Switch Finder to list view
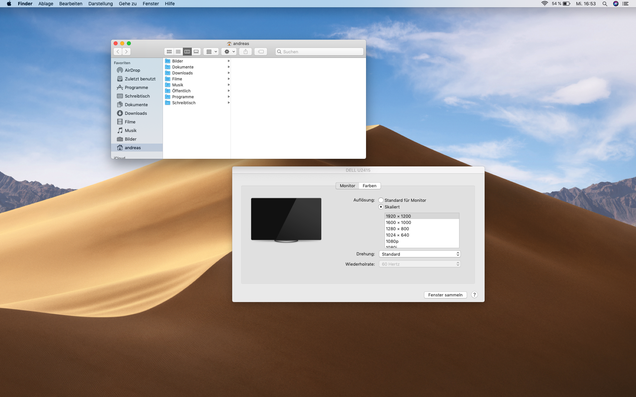The image size is (636, 397). point(178,52)
